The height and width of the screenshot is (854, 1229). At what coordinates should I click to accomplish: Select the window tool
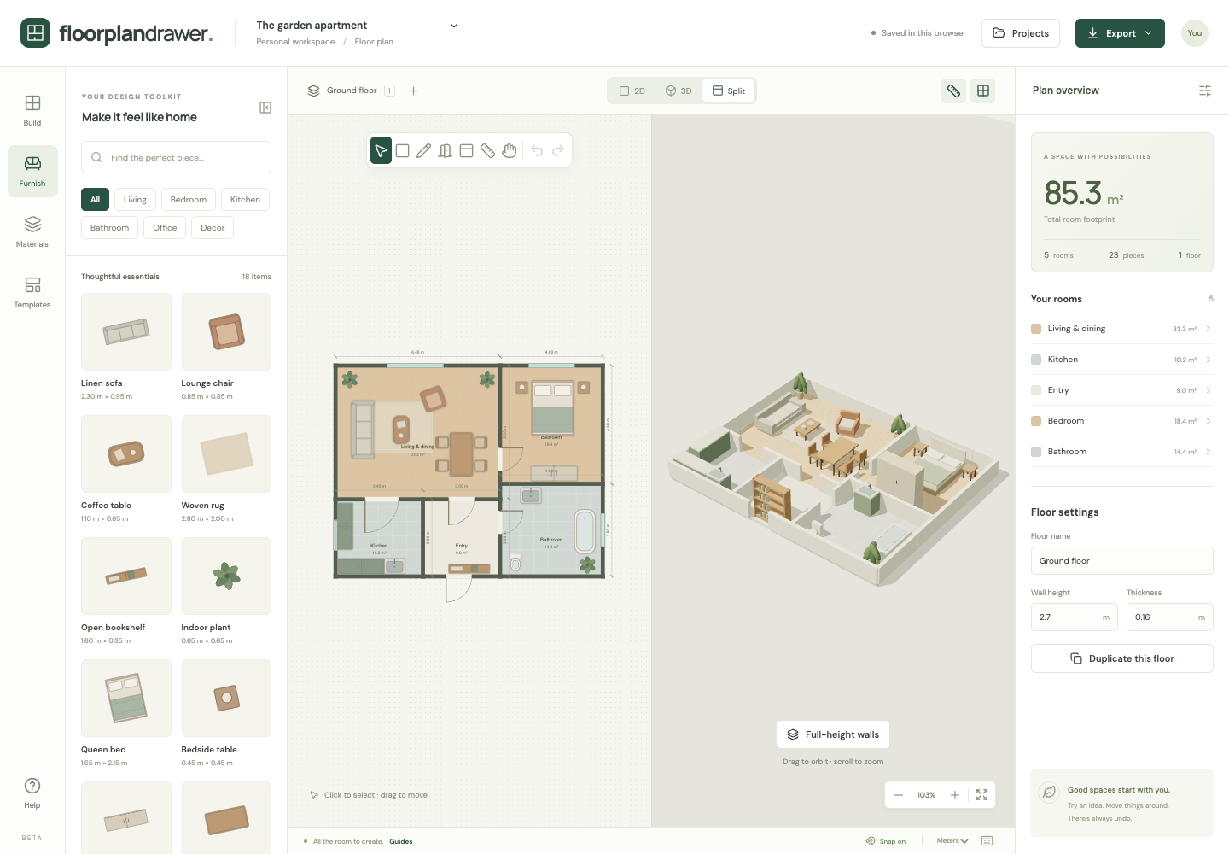[466, 151]
